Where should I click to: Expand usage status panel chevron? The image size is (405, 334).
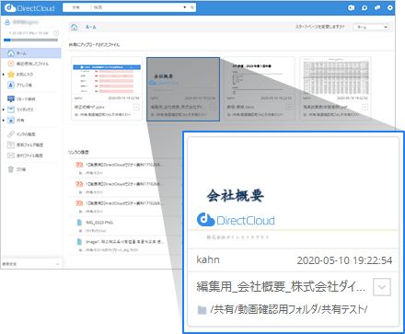click(x=57, y=264)
